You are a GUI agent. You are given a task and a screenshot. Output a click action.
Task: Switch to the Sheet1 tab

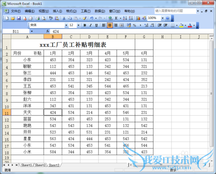26,165
